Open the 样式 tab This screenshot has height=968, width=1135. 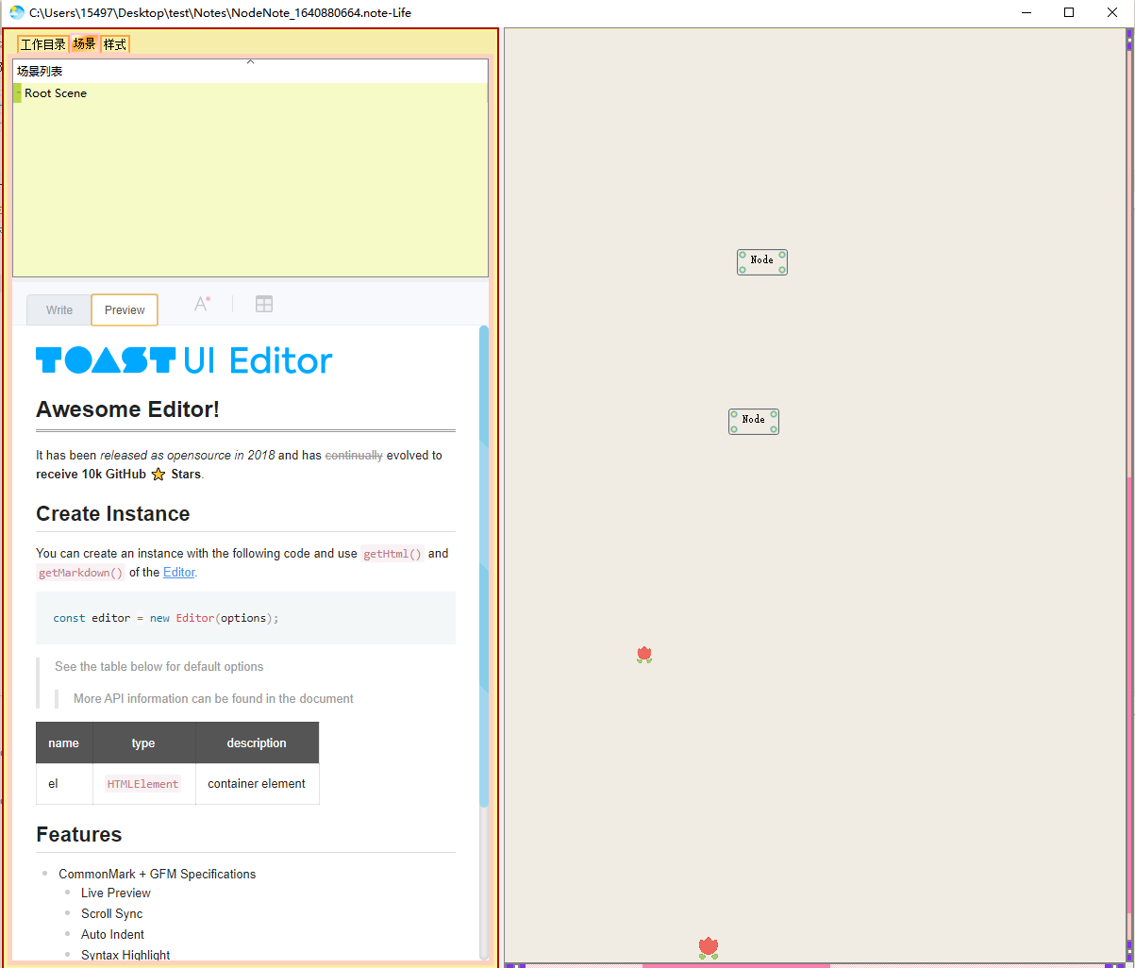pyautogui.click(x=115, y=44)
